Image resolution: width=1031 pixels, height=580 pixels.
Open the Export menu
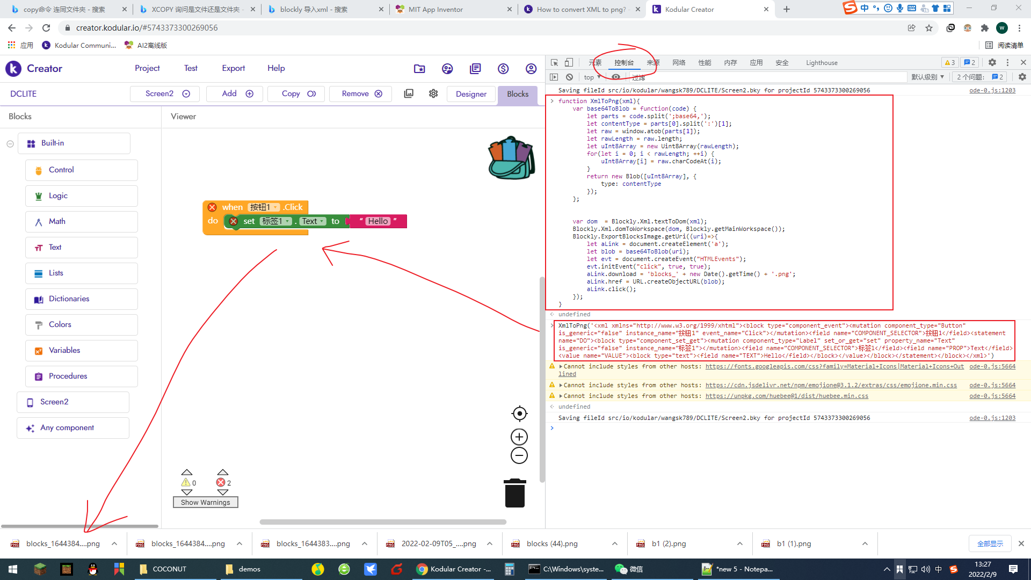click(x=234, y=68)
